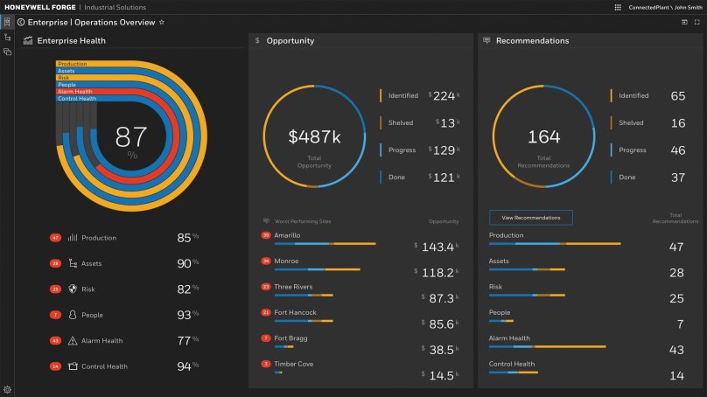Screen dimensions: 707x397
Task: Open the stacked layers icon in sidebar
Action: click(7, 52)
